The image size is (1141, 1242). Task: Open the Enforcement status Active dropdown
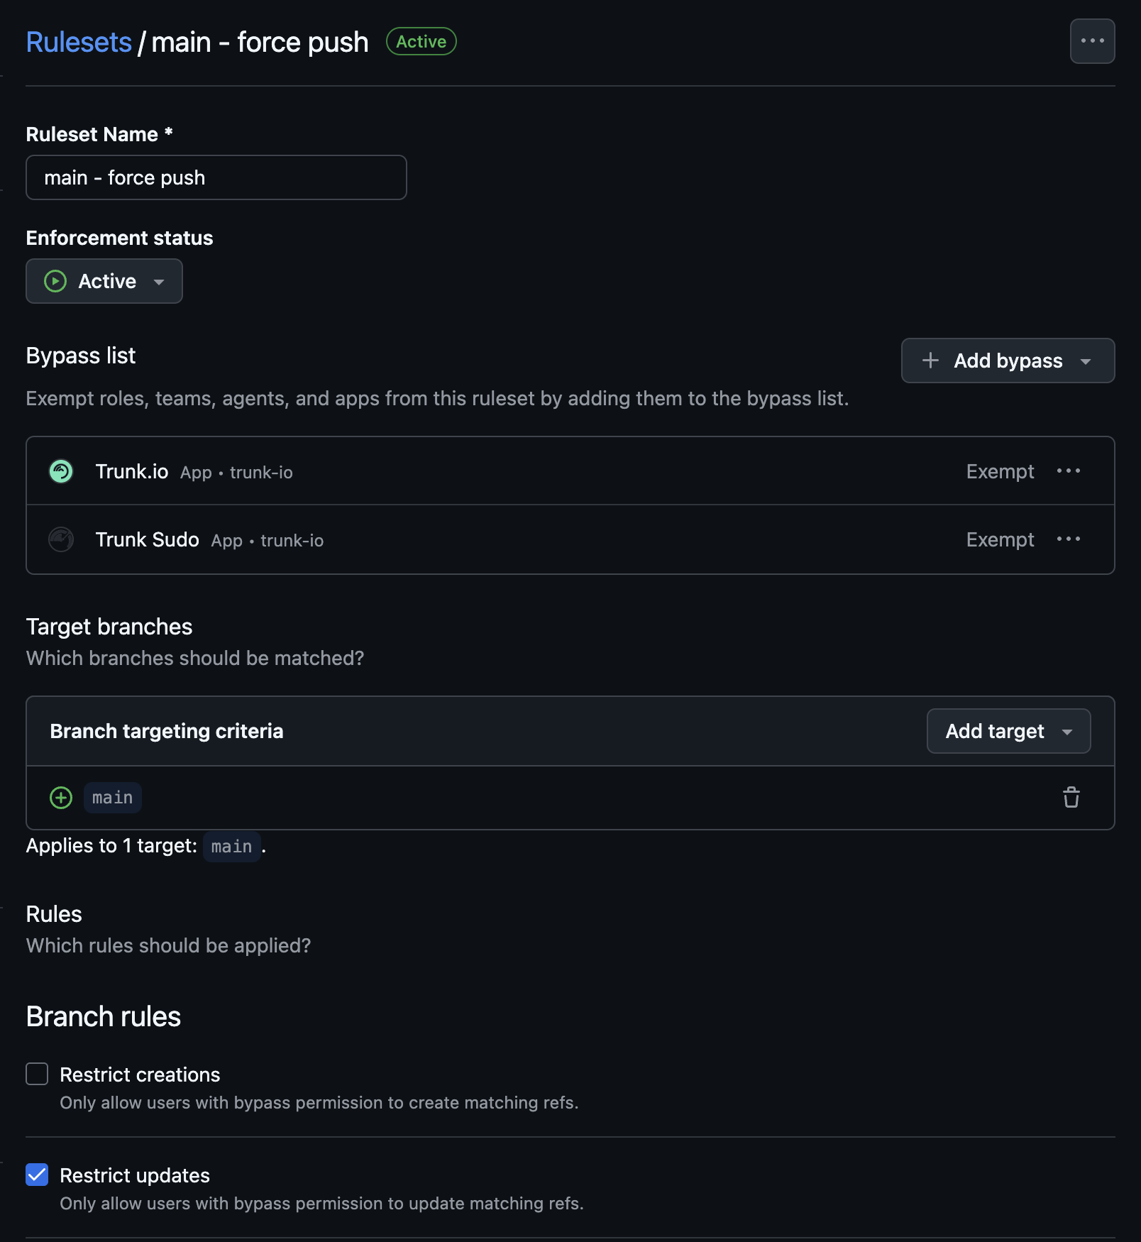[x=104, y=281]
